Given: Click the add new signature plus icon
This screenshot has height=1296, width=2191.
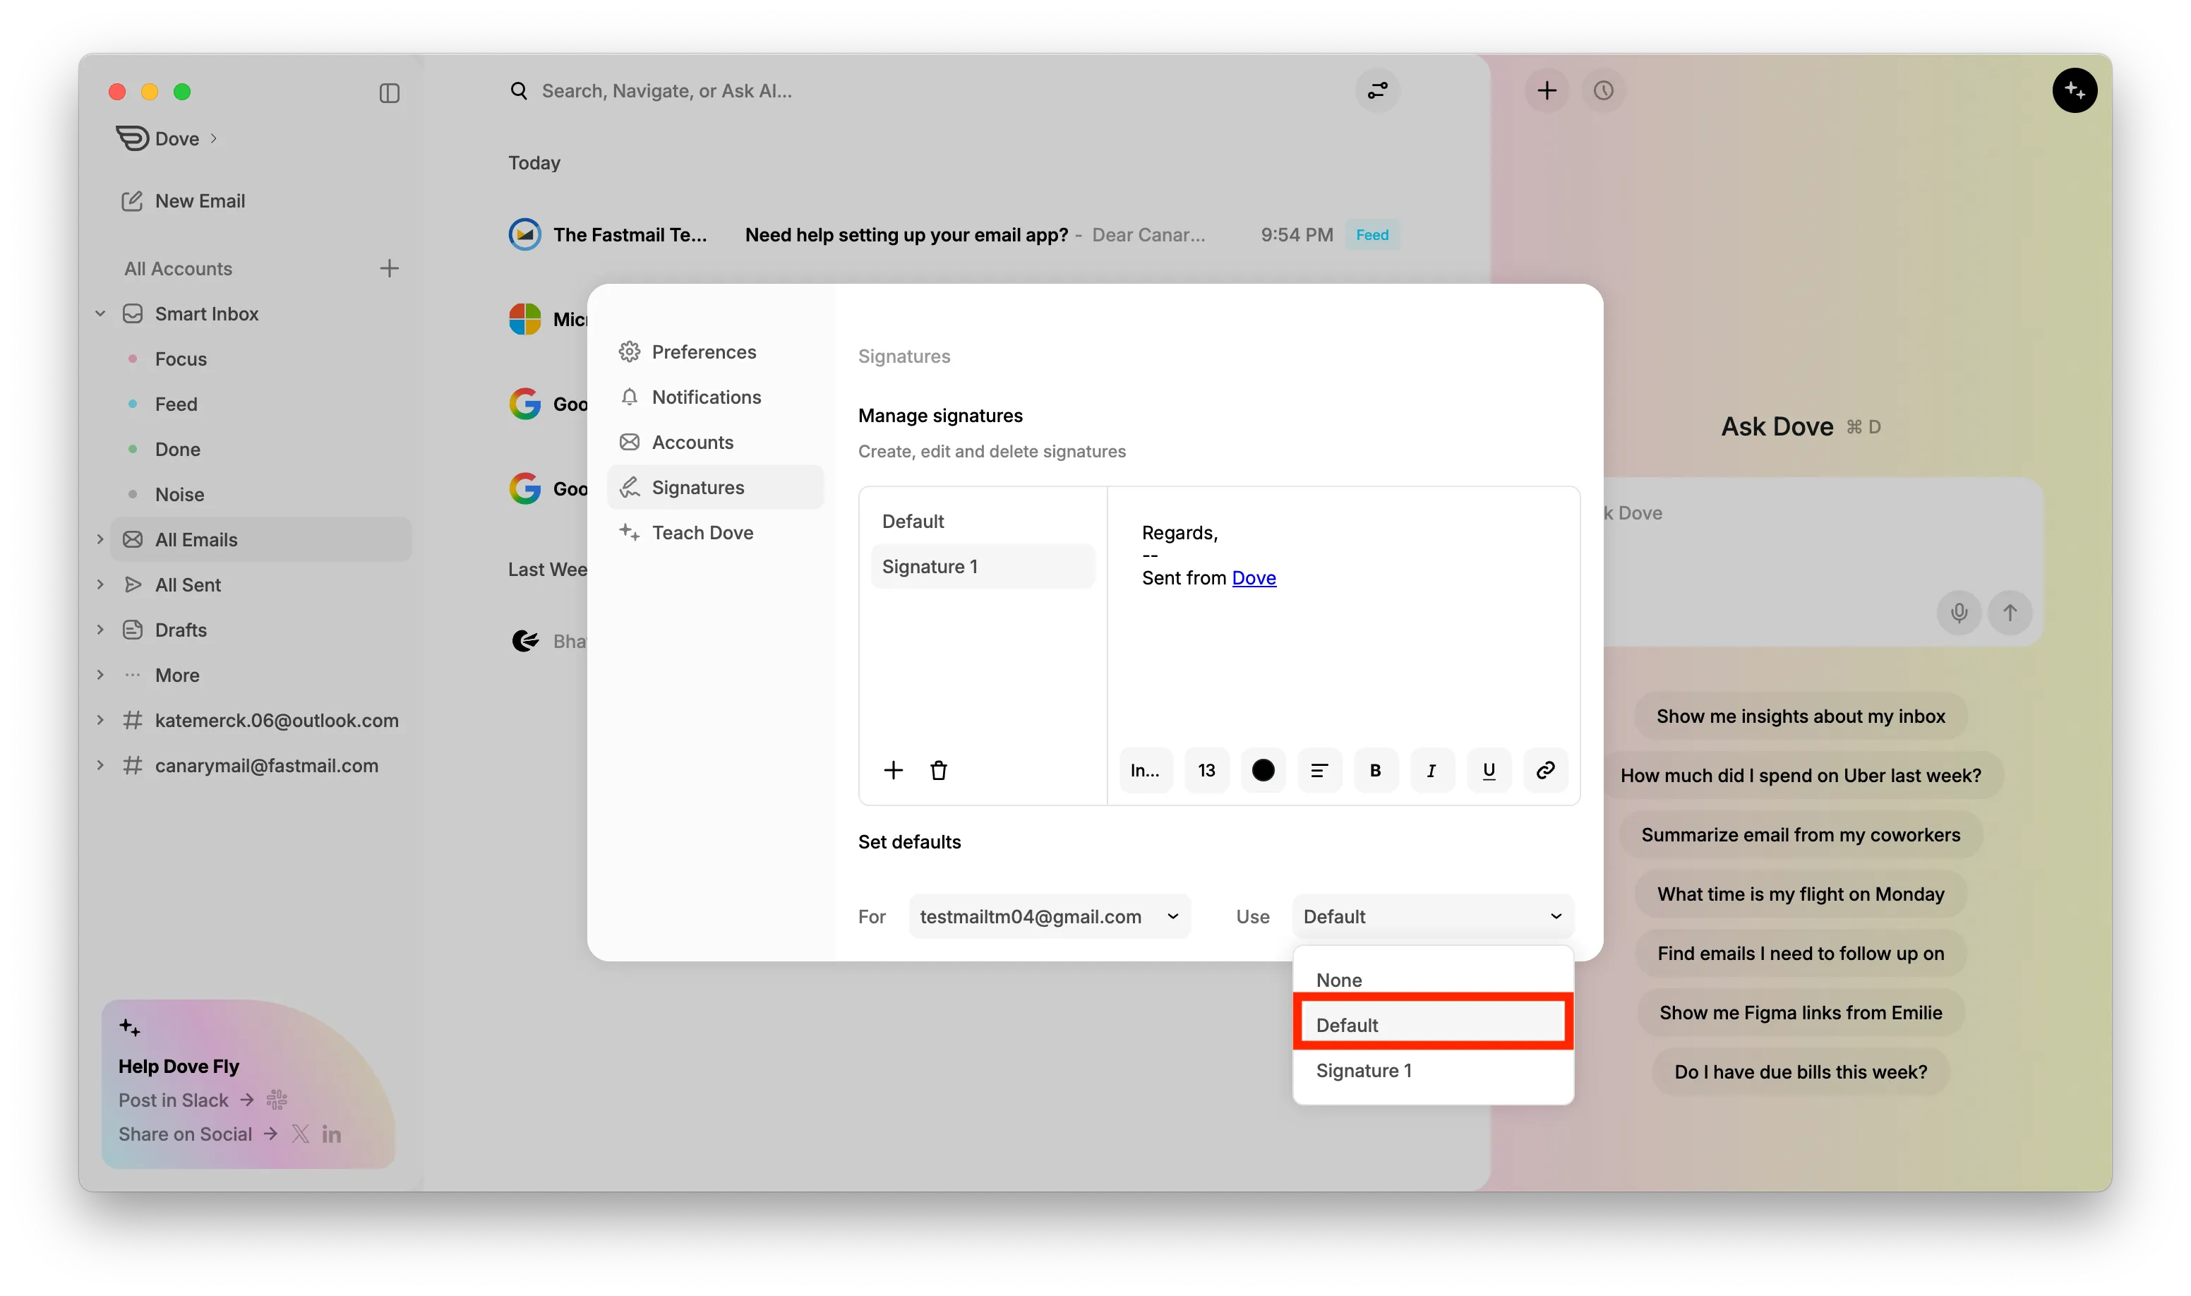Looking at the screenshot, I should point(892,770).
